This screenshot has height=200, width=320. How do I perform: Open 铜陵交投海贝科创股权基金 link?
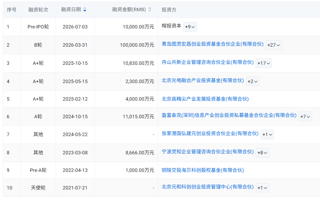tap(203, 170)
